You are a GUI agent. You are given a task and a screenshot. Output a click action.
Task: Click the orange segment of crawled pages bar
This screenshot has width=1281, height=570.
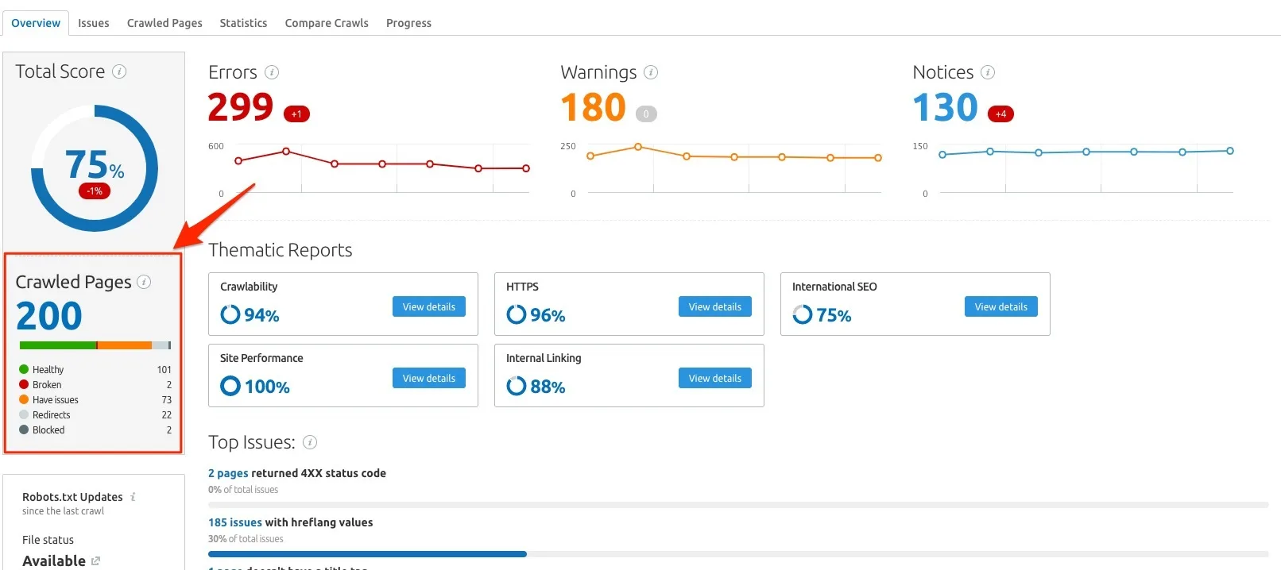point(125,345)
